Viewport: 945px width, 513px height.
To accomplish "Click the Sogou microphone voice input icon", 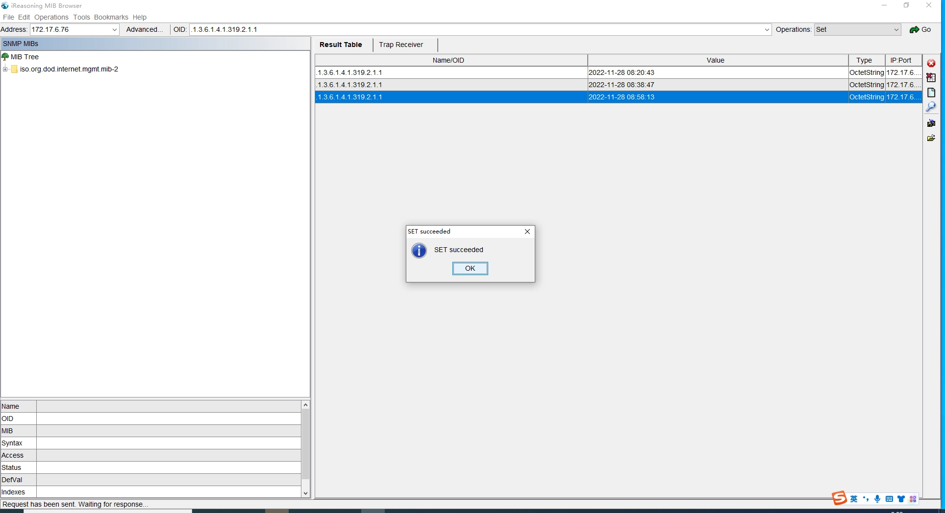I will coord(877,499).
